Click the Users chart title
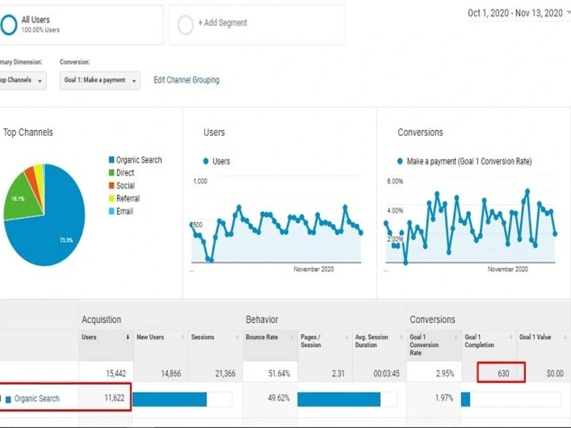The image size is (571, 428). pyautogui.click(x=214, y=132)
